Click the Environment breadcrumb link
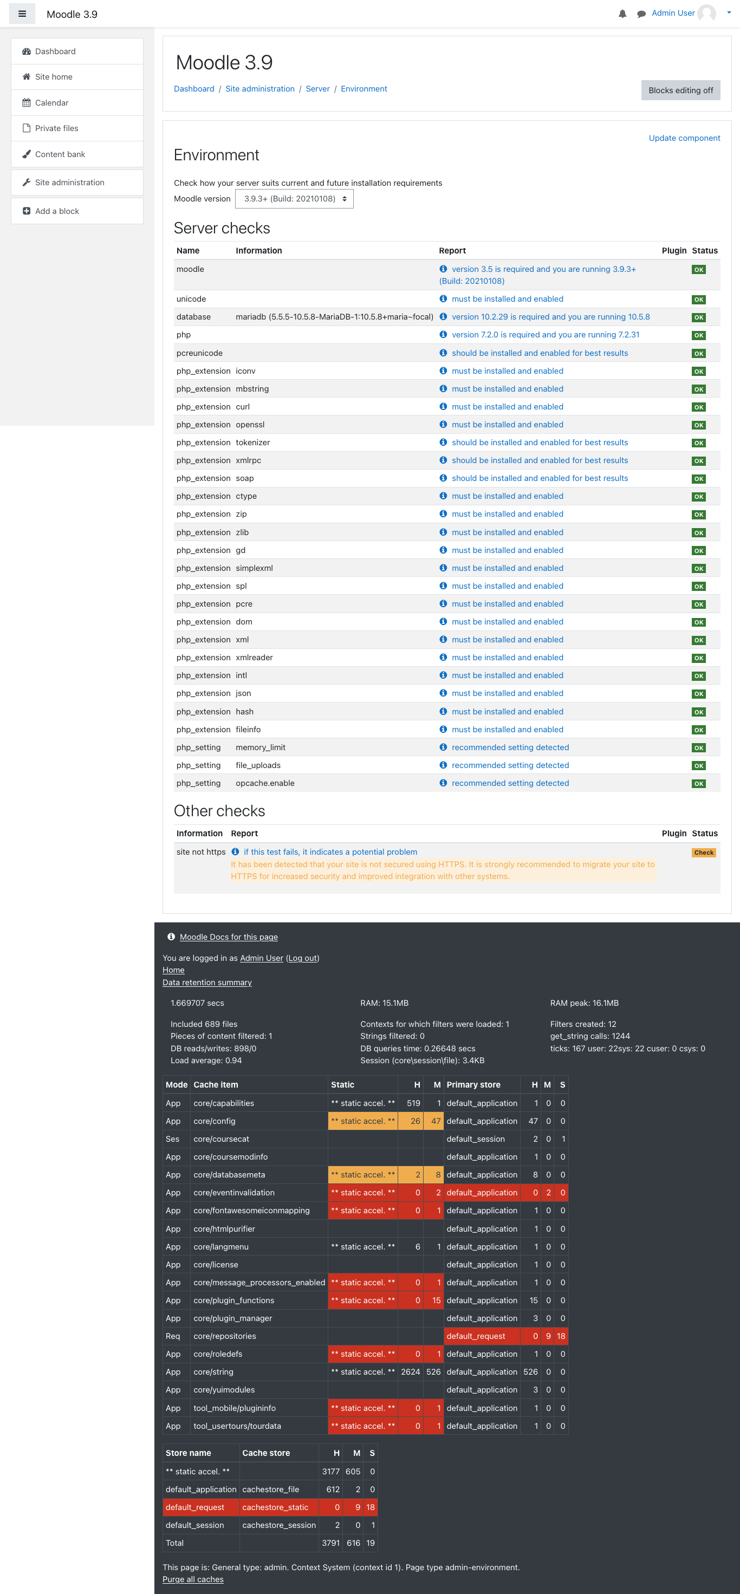 pyautogui.click(x=364, y=88)
